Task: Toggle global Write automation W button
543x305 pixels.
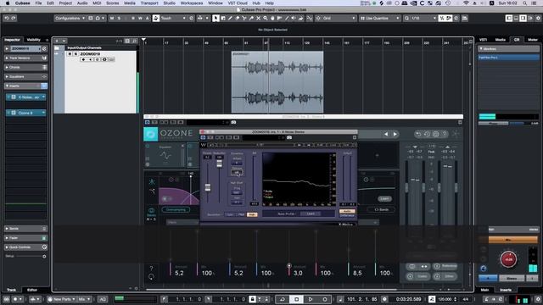Action: pos(140,18)
